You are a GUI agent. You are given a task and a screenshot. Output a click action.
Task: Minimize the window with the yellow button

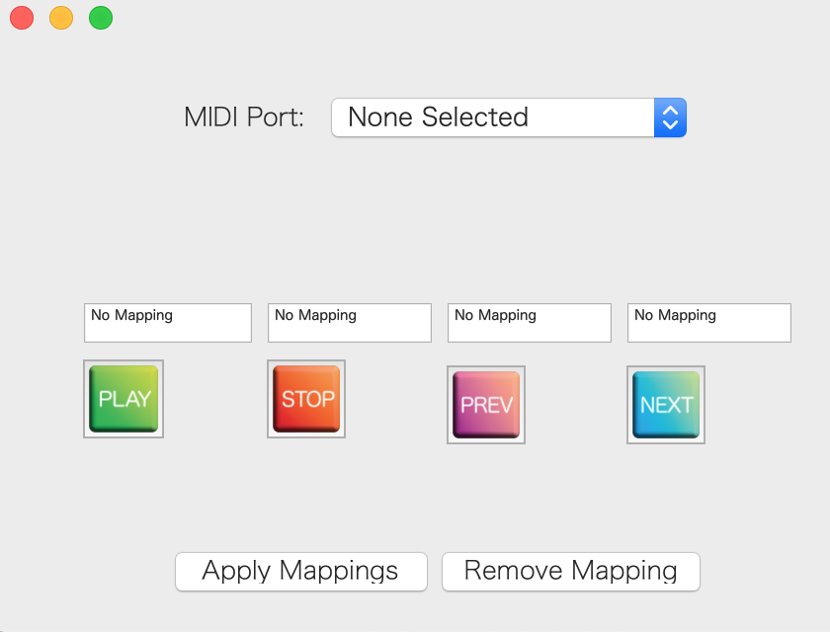pyautogui.click(x=61, y=18)
